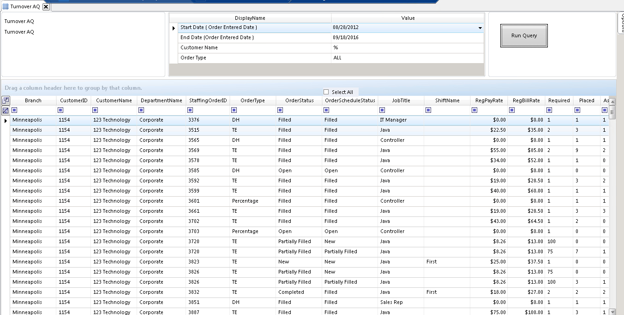
Task: Click the End Date value 09/18/2016
Action: 408,38
